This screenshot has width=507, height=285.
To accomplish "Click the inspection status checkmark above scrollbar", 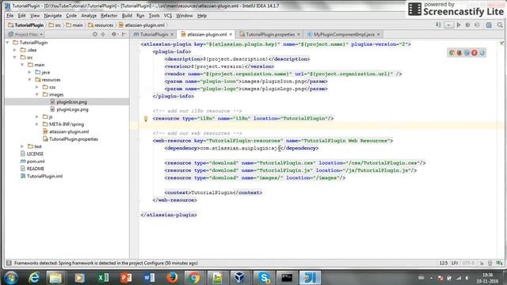I will click(x=501, y=43).
